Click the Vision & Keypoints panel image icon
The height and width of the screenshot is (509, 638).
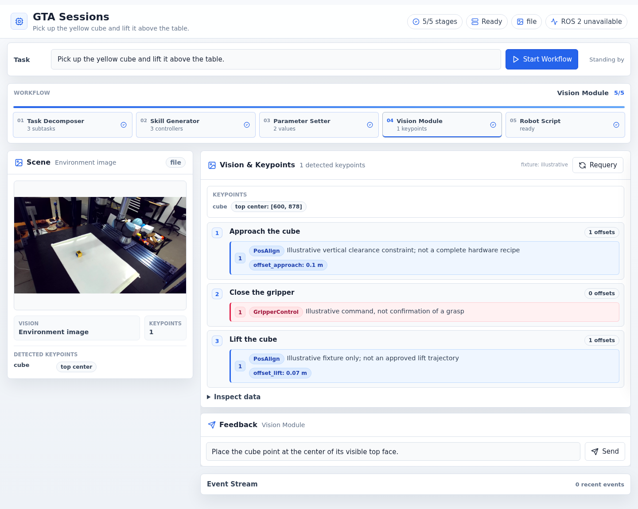click(212, 165)
